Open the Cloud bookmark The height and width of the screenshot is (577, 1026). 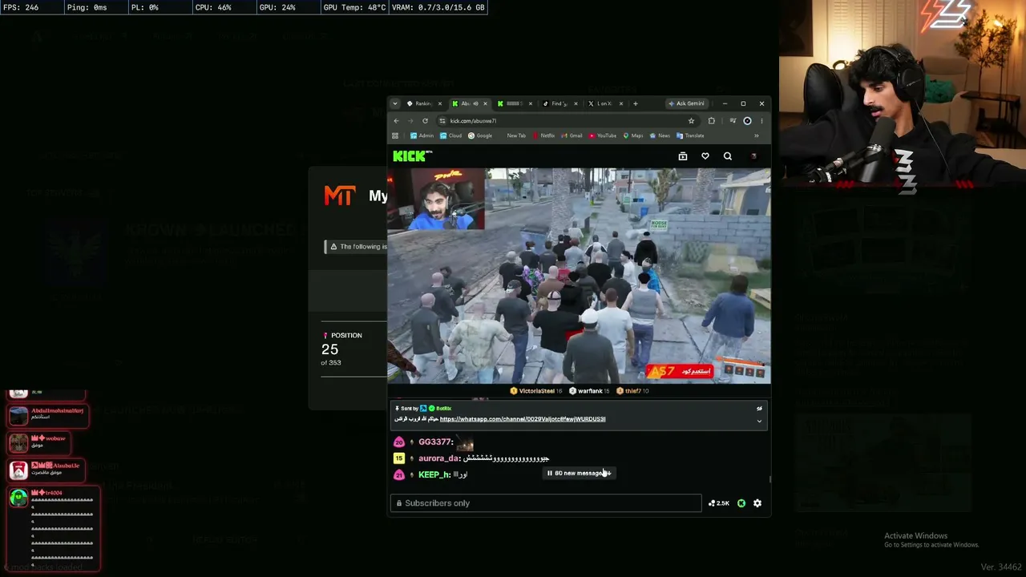tap(450, 135)
